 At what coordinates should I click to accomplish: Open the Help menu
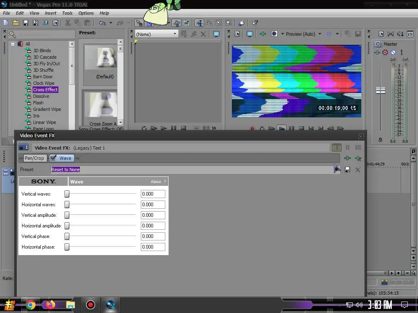coord(104,13)
